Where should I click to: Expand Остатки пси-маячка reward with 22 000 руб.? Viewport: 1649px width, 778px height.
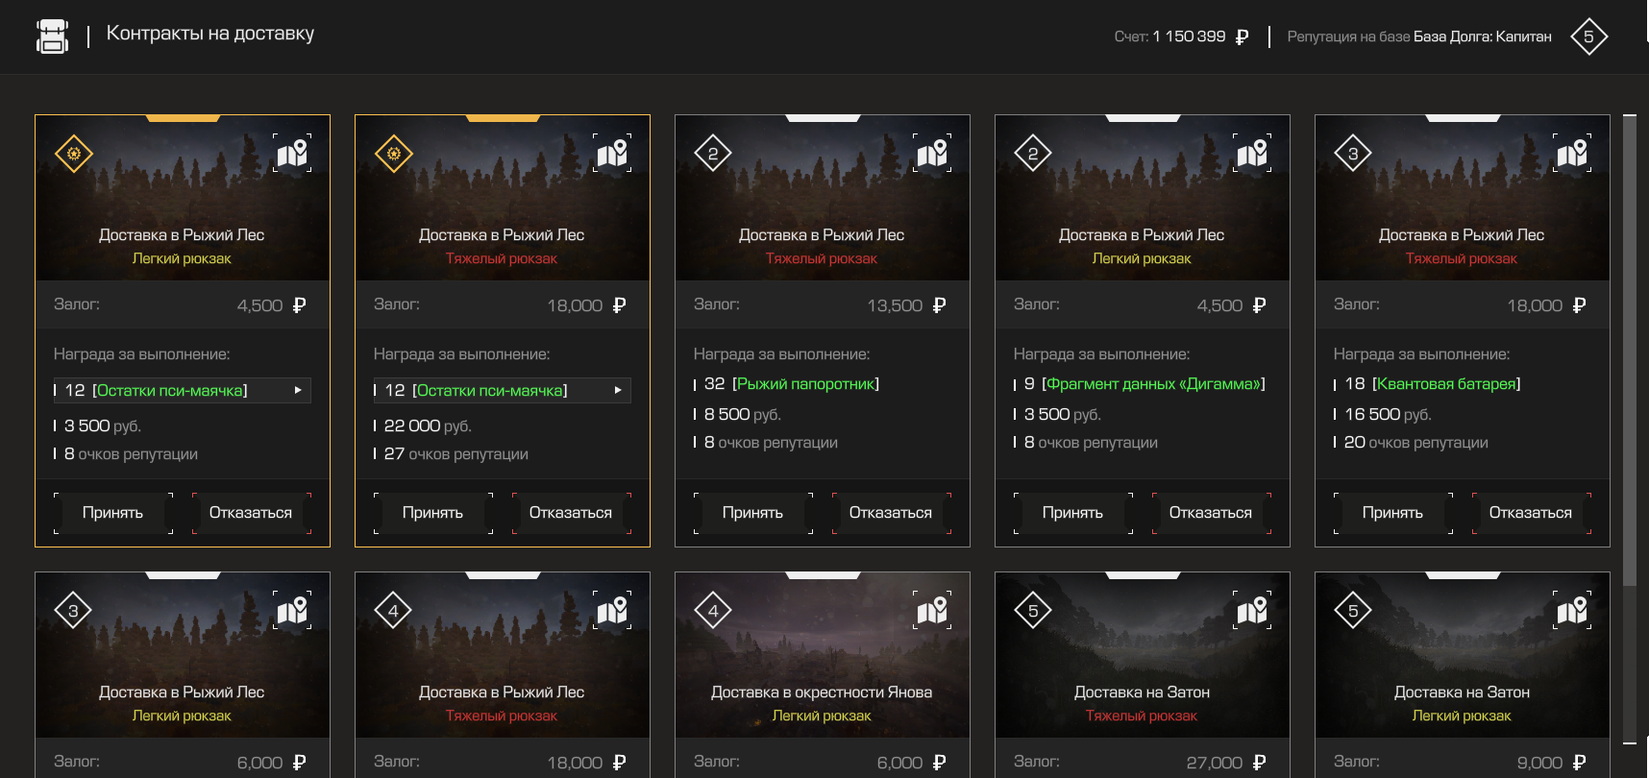pos(618,390)
